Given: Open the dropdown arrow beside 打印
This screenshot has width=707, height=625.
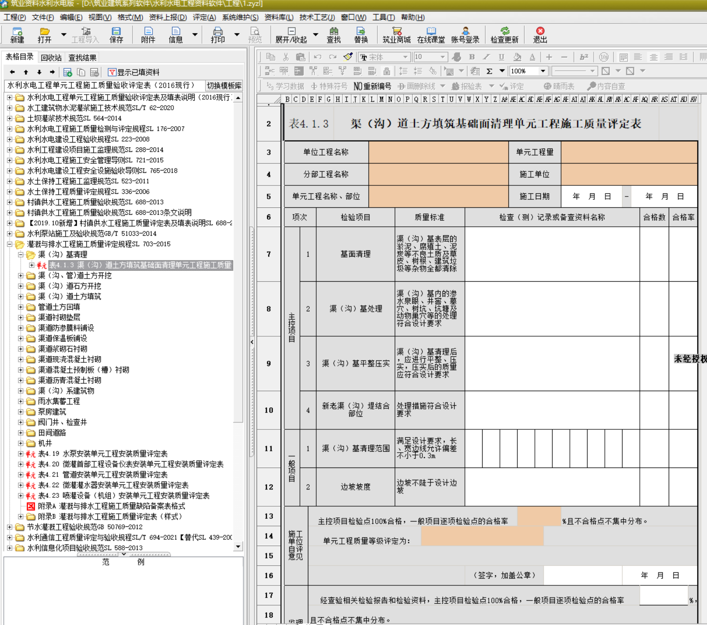Looking at the screenshot, I should tap(237, 34).
